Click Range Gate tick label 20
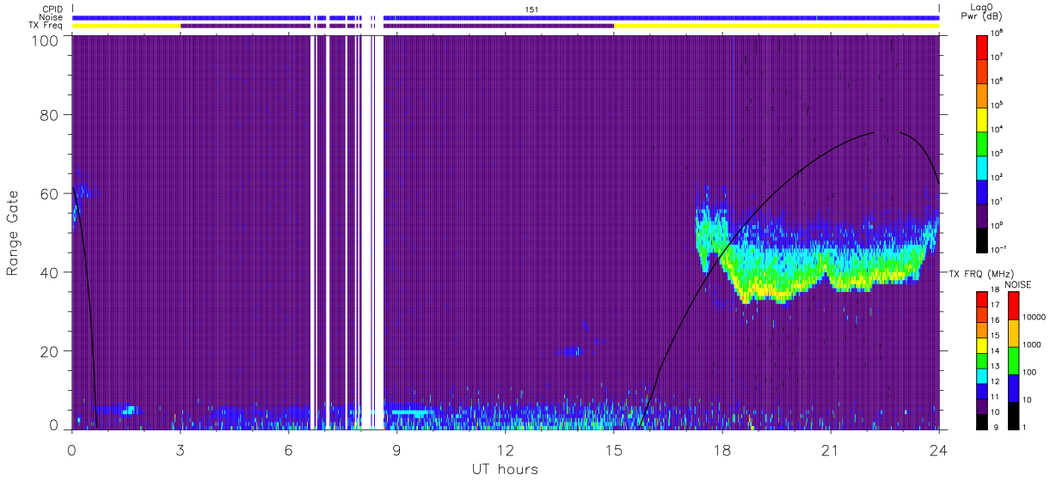 tap(50, 350)
